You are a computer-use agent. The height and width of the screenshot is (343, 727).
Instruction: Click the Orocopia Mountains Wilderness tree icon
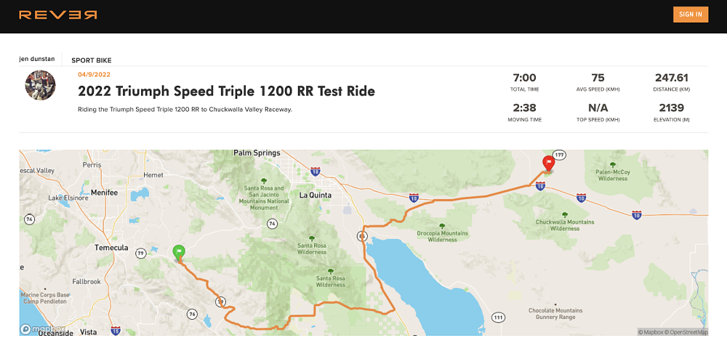point(442,225)
